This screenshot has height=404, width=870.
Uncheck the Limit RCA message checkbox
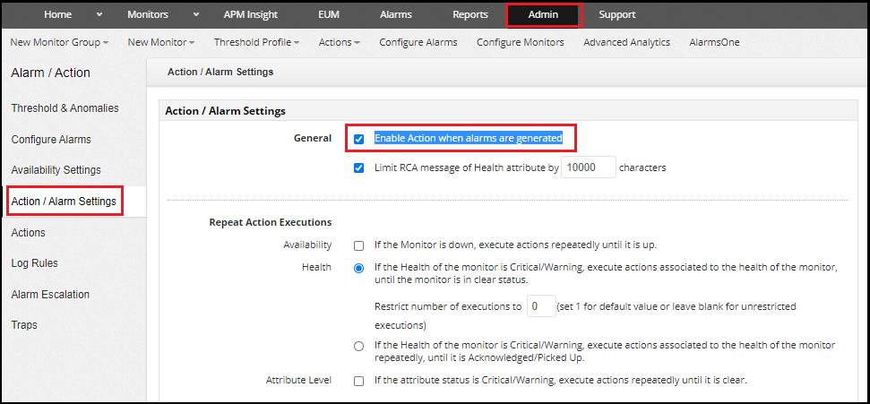tap(358, 168)
